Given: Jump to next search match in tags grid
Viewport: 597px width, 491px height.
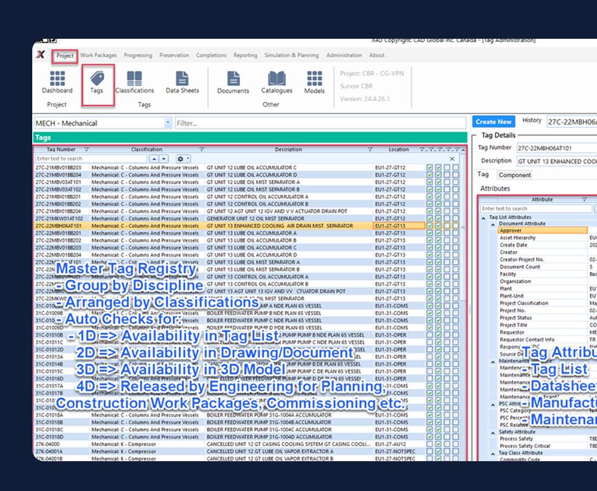Looking at the screenshot, I should 164,159.
